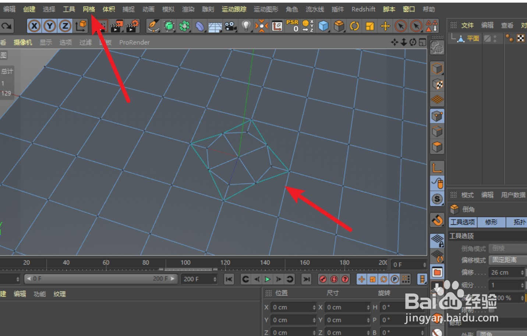Viewport: 527px width, 336px height.
Task: Select the points mode icon
Action: (437, 116)
